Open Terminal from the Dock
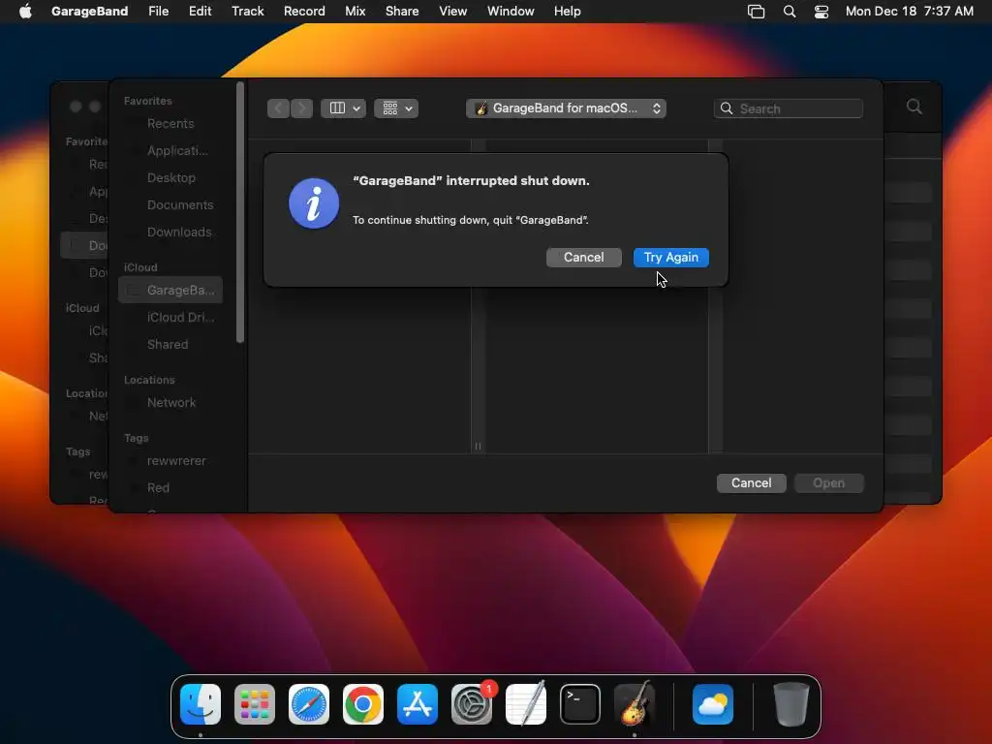The image size is (992, 744). tap(580, 704)
